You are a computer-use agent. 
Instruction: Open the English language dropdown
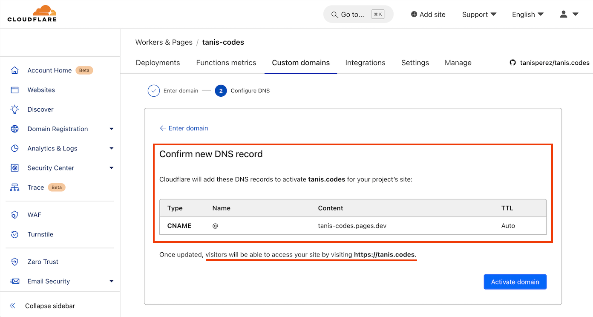527,14
